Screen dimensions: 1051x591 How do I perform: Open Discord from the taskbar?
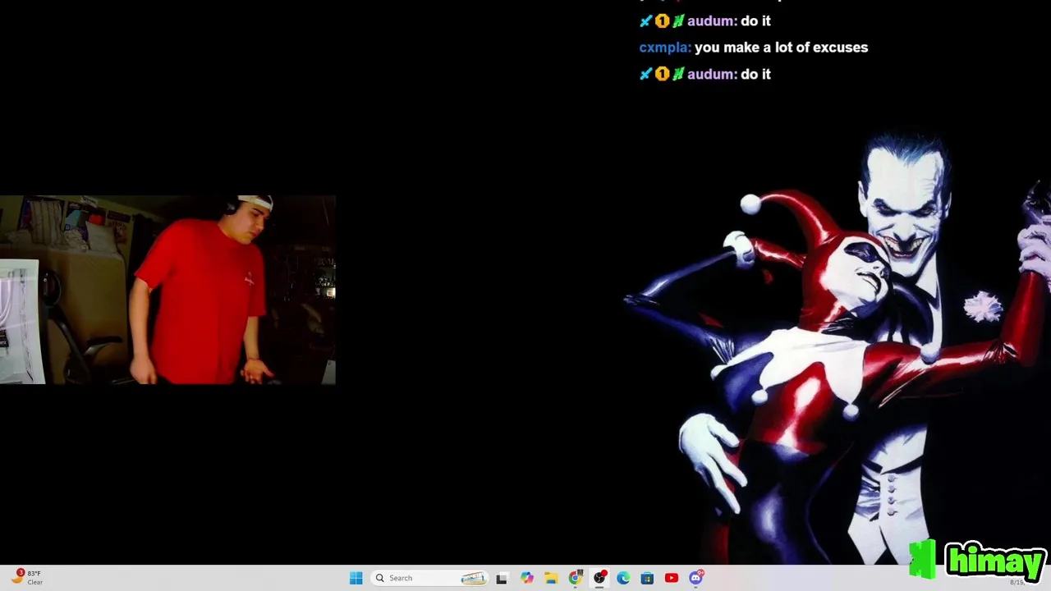(x=696, y=578)
